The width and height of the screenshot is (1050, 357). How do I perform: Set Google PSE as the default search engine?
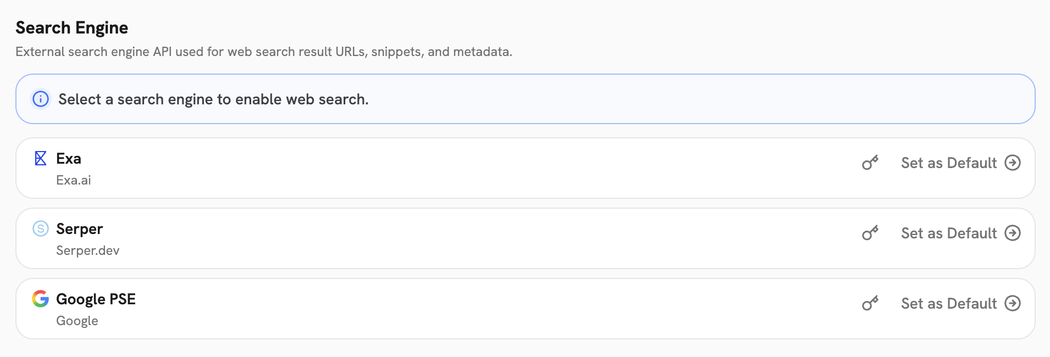pyautogui.click(x=949, y=304)
